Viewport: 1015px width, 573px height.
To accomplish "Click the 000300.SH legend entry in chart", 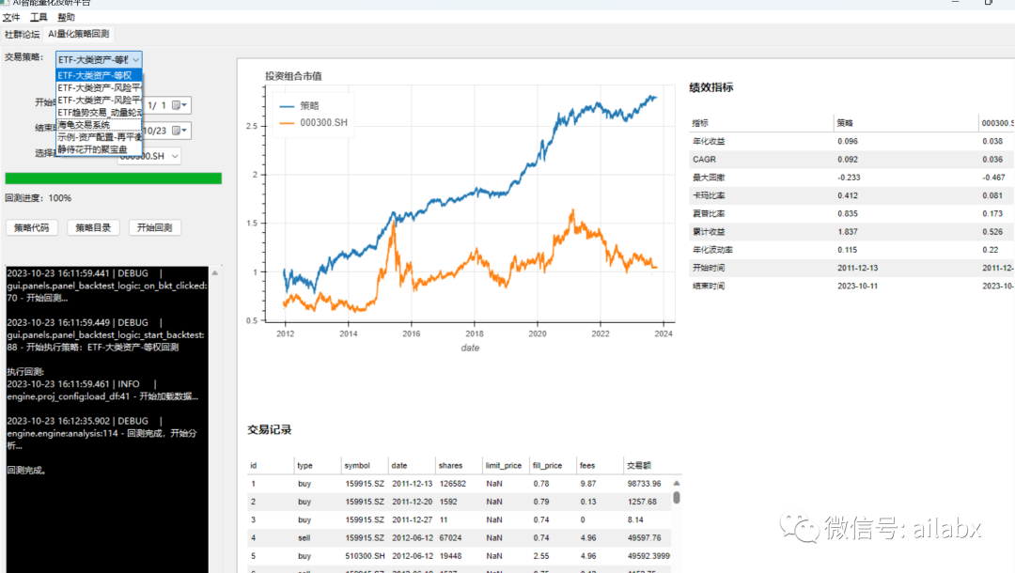I will [313, 122].
